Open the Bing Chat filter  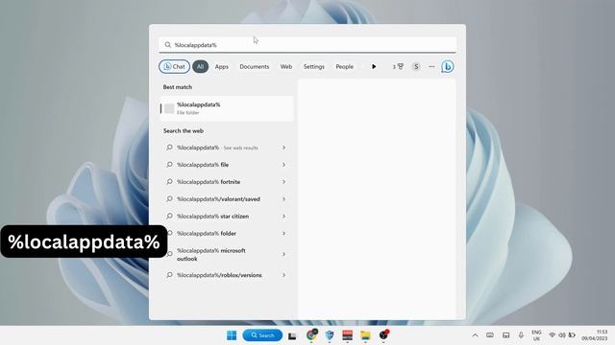click(x=174, y=66)
